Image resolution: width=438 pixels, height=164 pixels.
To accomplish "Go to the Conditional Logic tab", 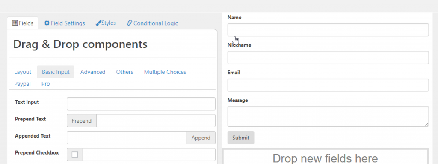I will 152,23.
